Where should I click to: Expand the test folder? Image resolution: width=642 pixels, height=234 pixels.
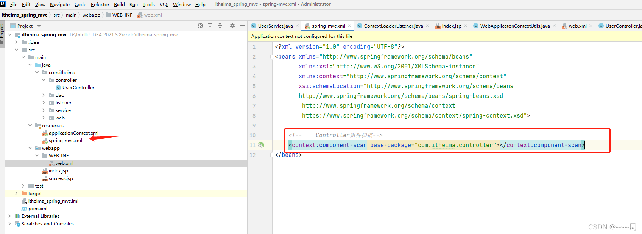(x=23, y=186)
